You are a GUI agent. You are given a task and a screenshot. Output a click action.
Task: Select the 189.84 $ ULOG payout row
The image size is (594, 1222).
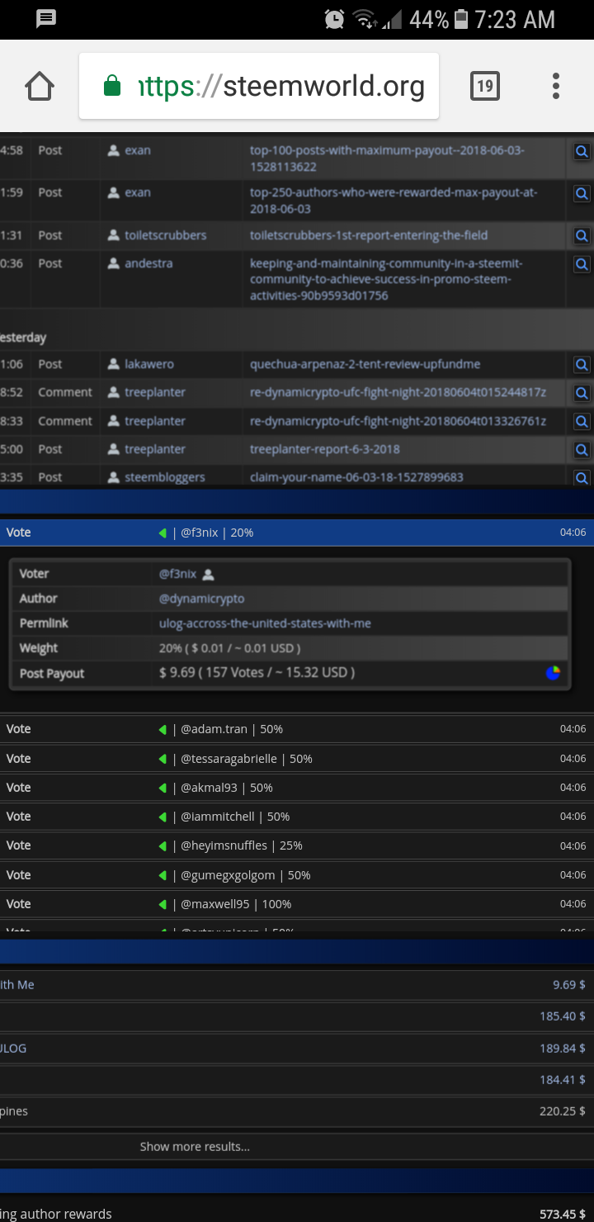(297, 1048)
